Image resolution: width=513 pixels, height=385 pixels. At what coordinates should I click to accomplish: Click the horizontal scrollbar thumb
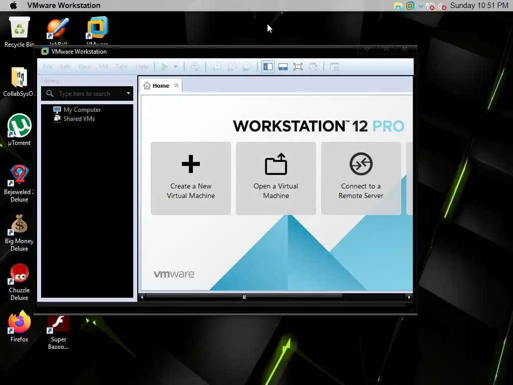pos(244,297)
